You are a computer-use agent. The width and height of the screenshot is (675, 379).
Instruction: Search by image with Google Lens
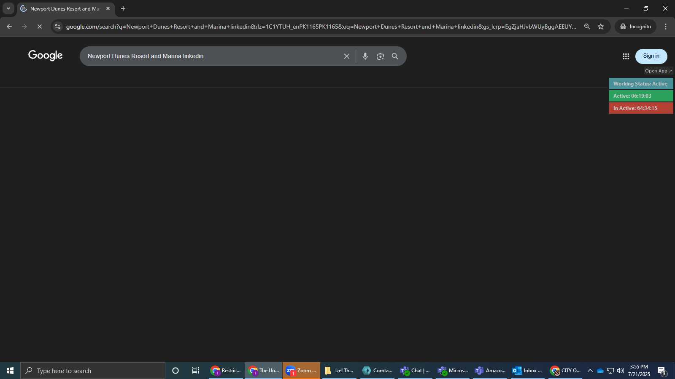[381, 56]
